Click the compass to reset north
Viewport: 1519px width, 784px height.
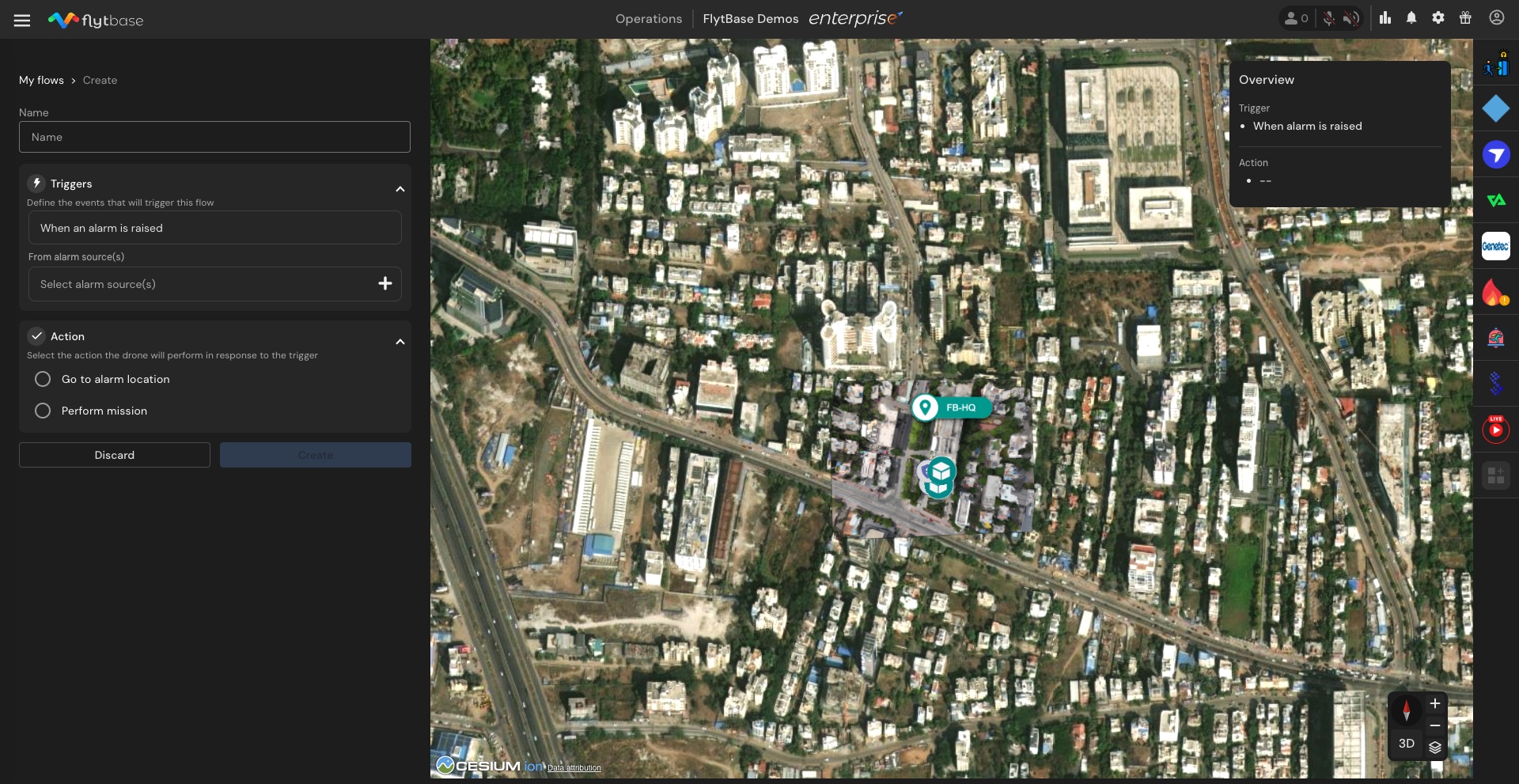1406,710
